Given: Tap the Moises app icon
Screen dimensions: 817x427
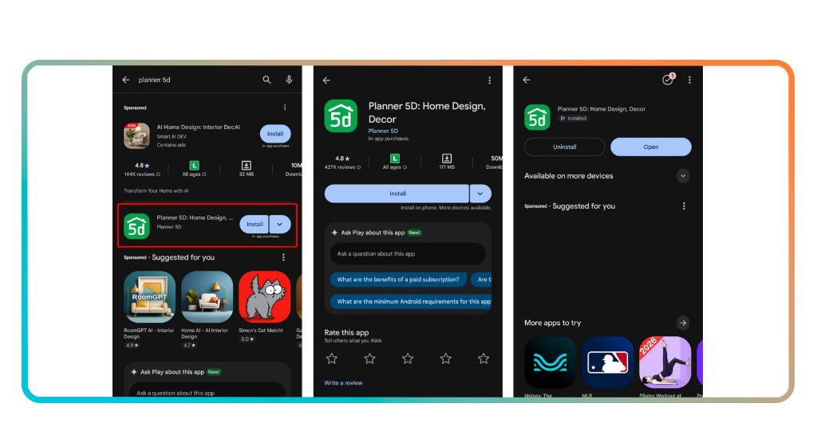Looking at the screenshot, I should click(550, 362).
